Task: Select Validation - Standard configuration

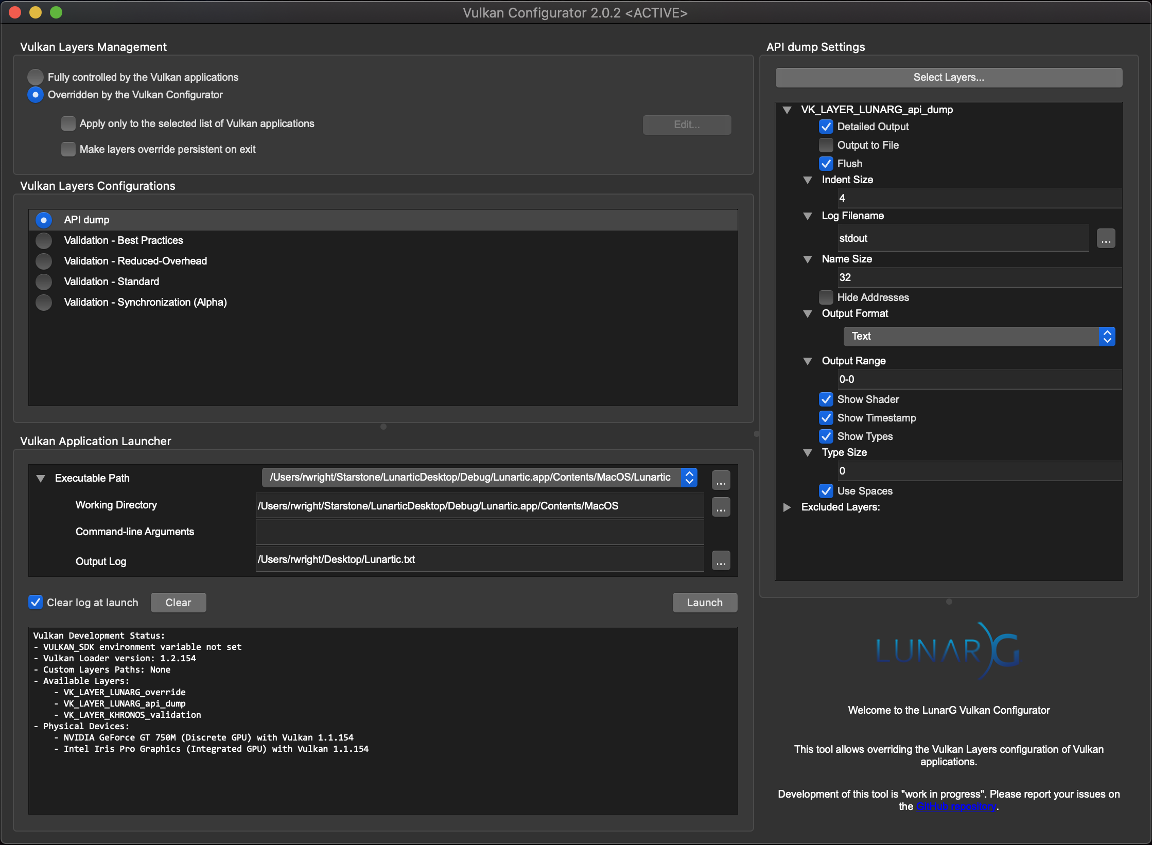Action: pos(44,282)
